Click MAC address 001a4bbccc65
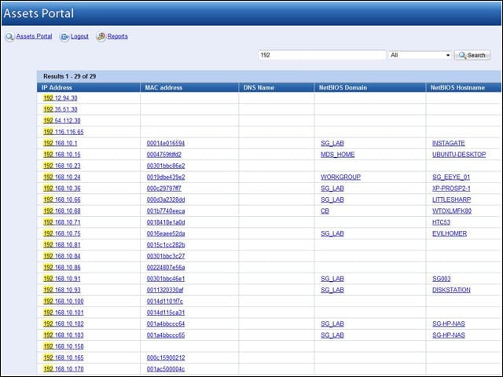The width and height of the screenshot is (503, 377). (x=166, y=335)
